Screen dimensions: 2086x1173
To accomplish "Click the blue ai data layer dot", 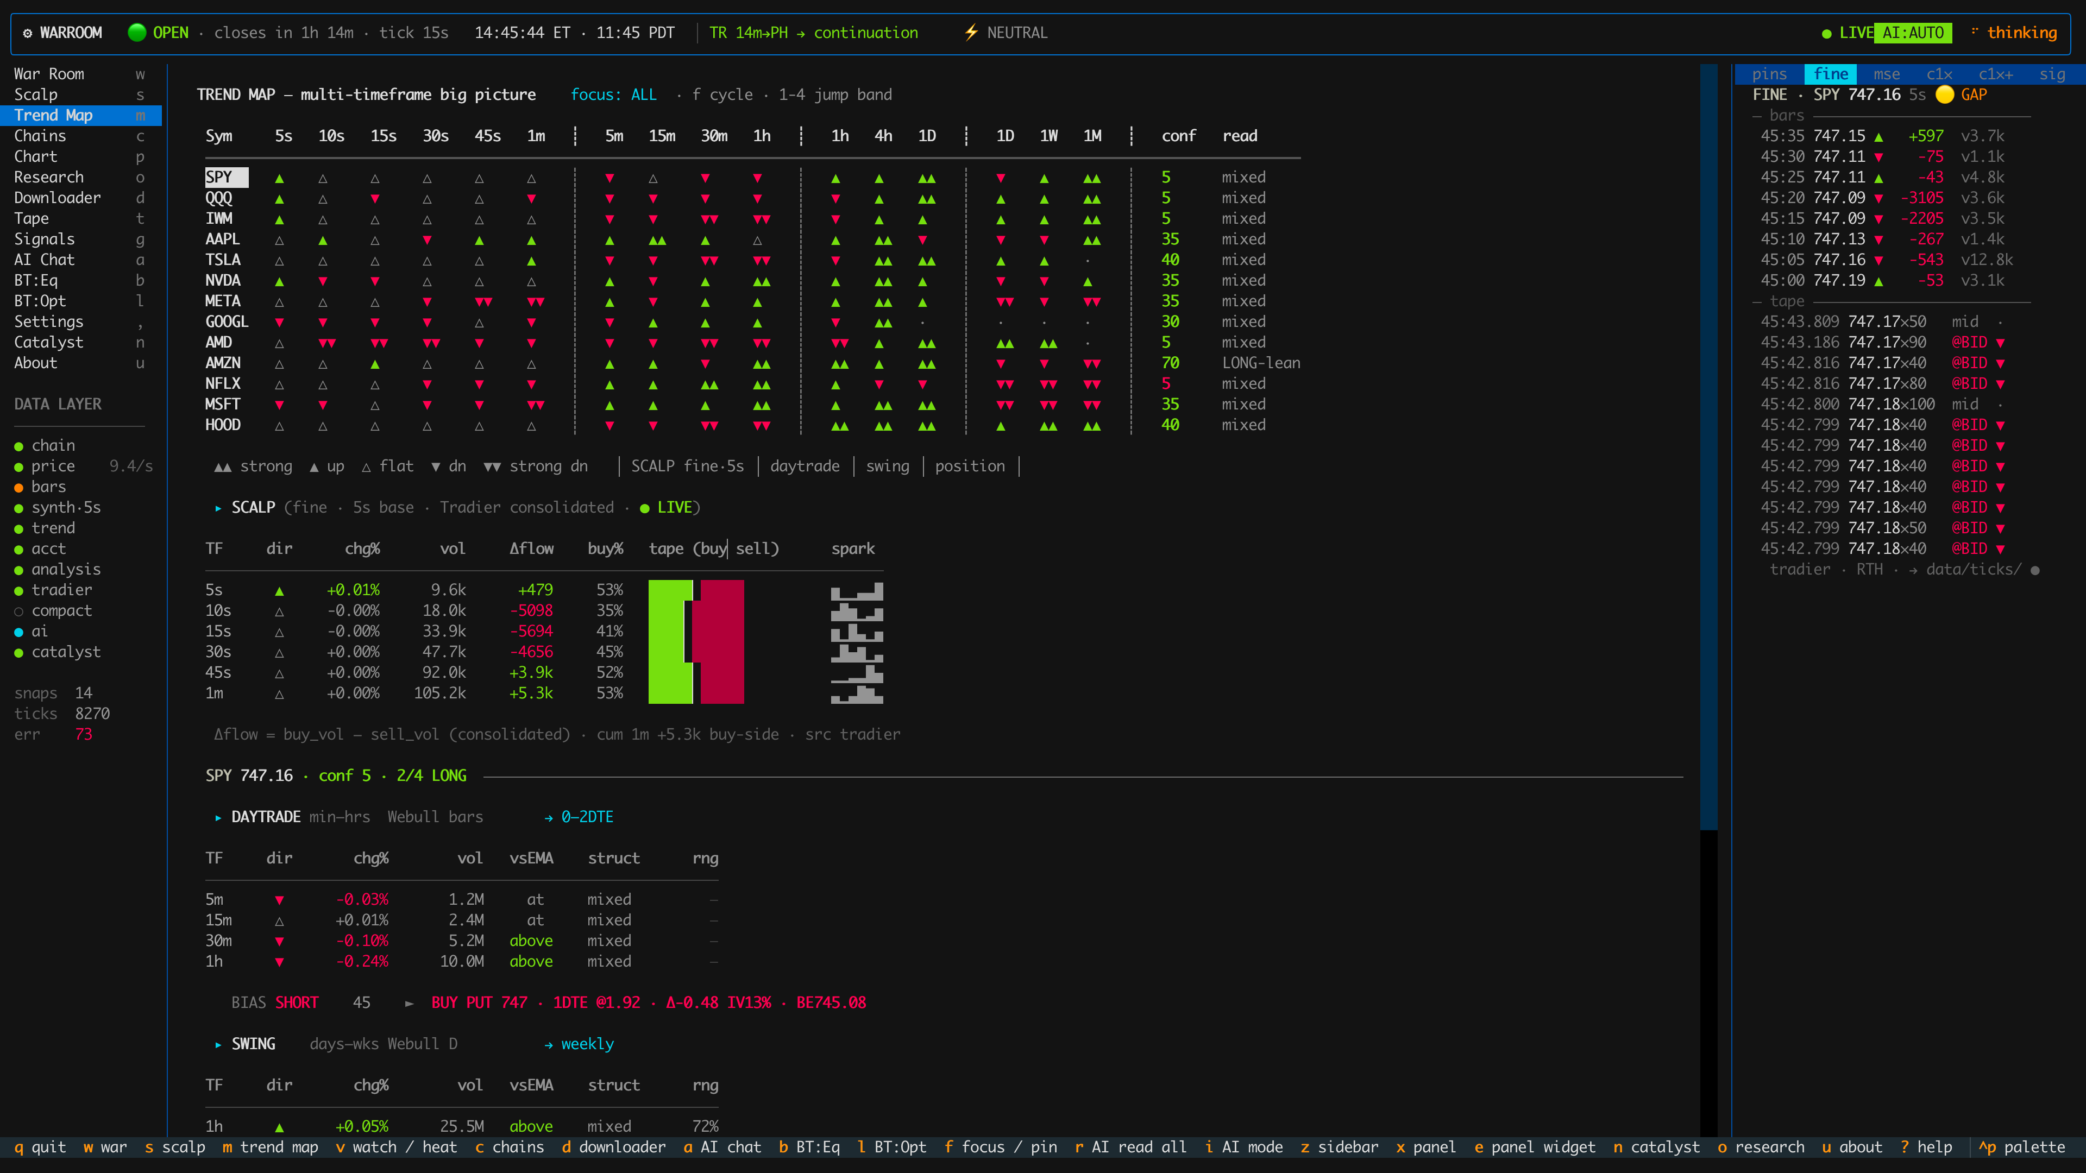I will click(18, 632).
